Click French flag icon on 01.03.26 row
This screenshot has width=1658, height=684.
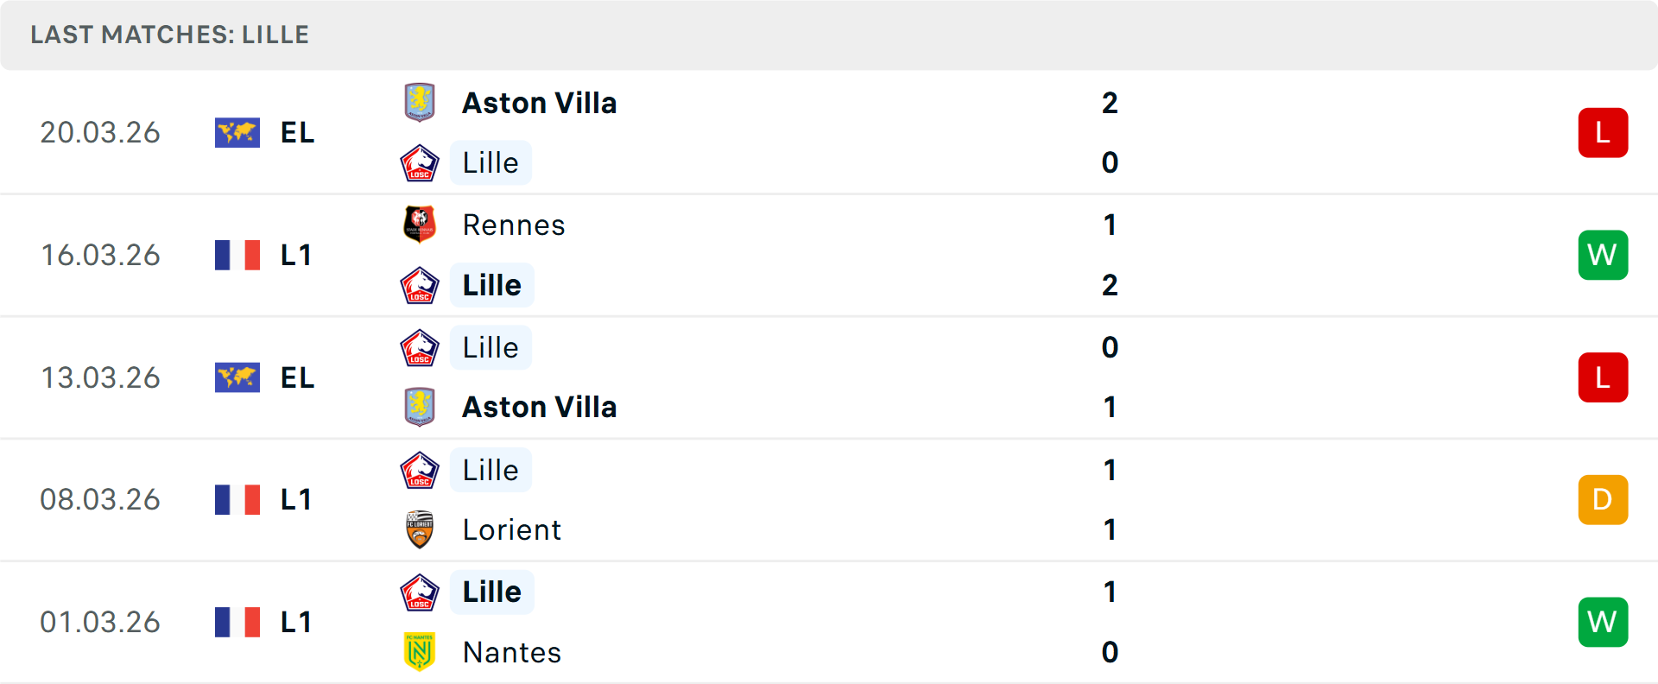click(237, 622)
